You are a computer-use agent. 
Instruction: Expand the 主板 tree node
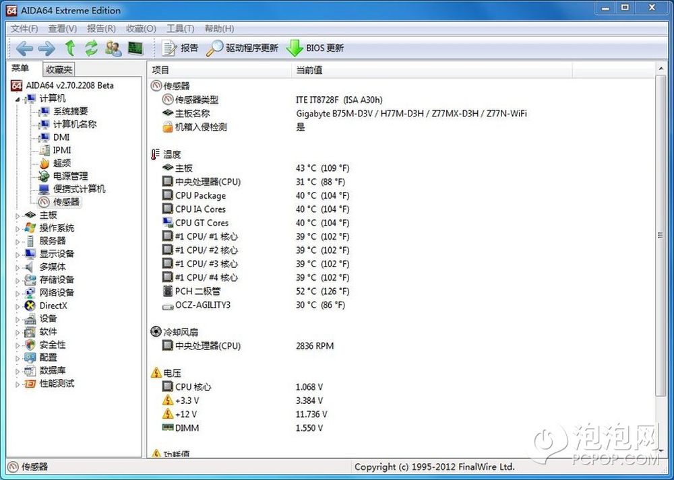pyautogui.click(x=18, y=215)
